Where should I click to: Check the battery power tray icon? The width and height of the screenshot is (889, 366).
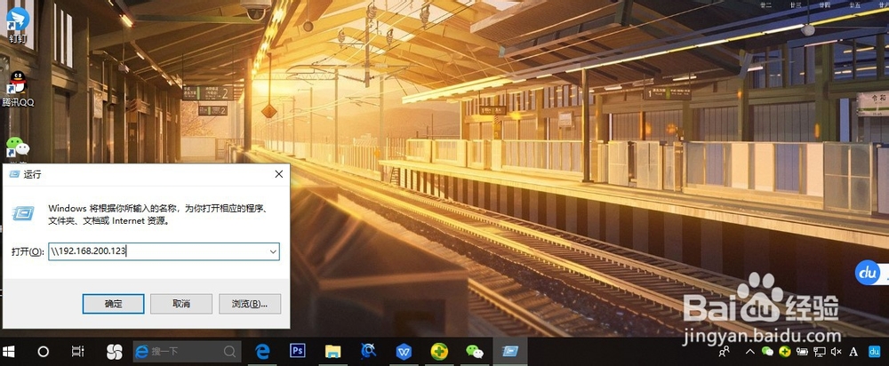point(802,352)
